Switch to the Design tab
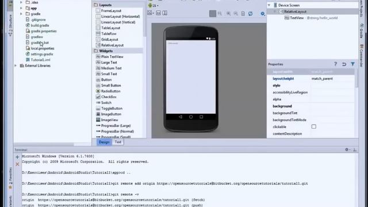The width and height of the screenshot is (368, 207). [104, 142]
